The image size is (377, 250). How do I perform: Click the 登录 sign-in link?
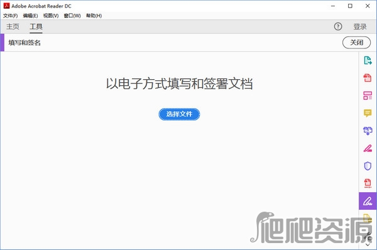pos(359,26)
